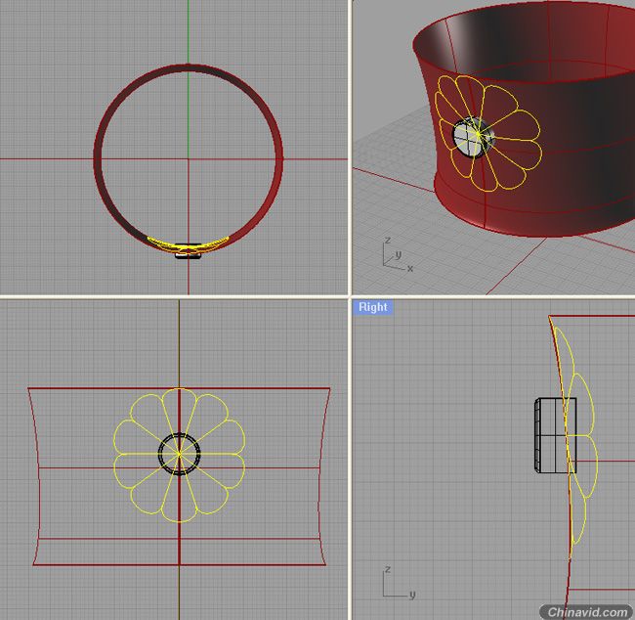This screenshot has height=620, width=635.
Task: Select the black cylinder in the Right viewport
Action: tap(555, 435)
